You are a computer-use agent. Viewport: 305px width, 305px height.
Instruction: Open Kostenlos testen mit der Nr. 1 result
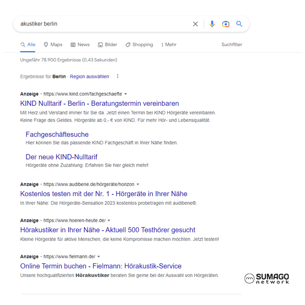(104, 194)
